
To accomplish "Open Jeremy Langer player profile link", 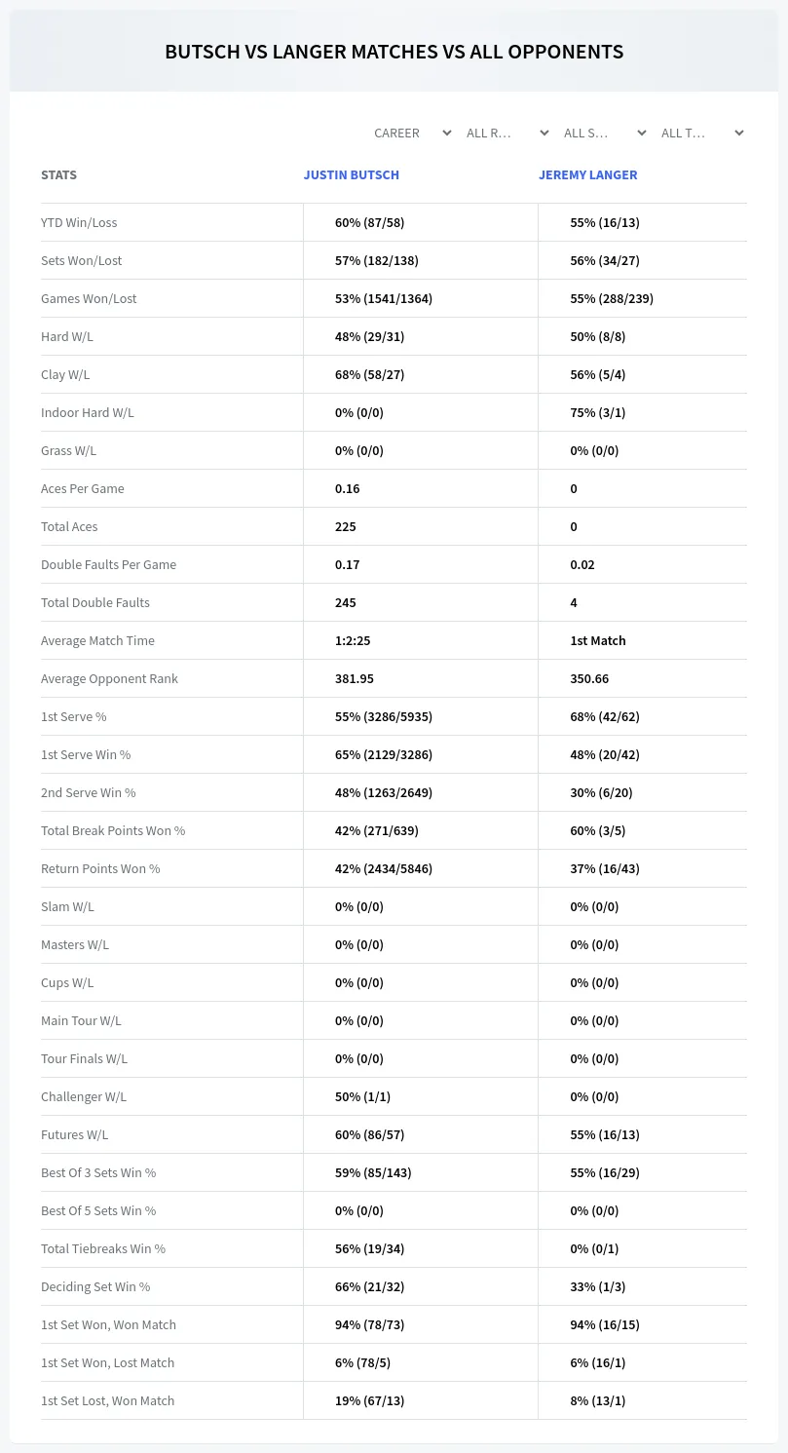I will pyautogui.click(x=588, y=175).
